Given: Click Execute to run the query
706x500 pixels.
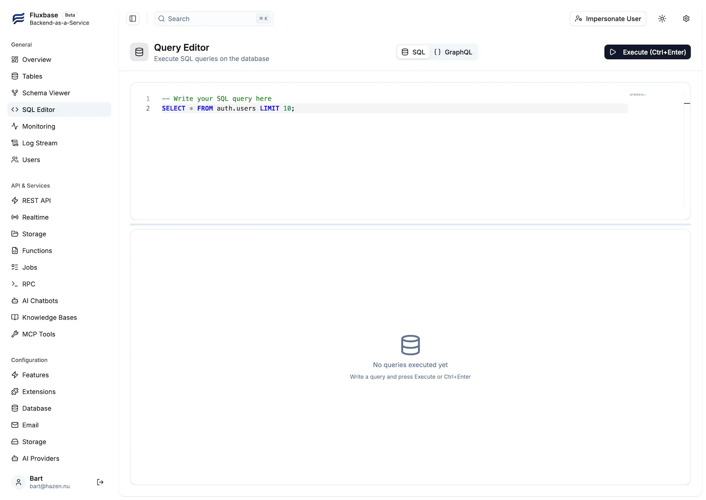Looking at the screenshot, I should [647, 52].
